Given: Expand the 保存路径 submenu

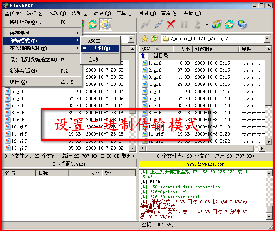Looking at the screenshot, I should click(x=42, y=33).
